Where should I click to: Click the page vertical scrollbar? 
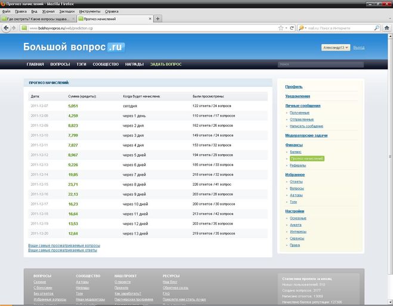coord(390,157)
